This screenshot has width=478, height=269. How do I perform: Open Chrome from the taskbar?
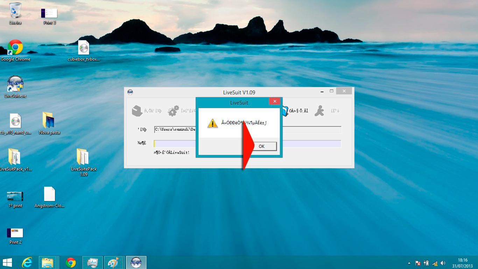71,262
